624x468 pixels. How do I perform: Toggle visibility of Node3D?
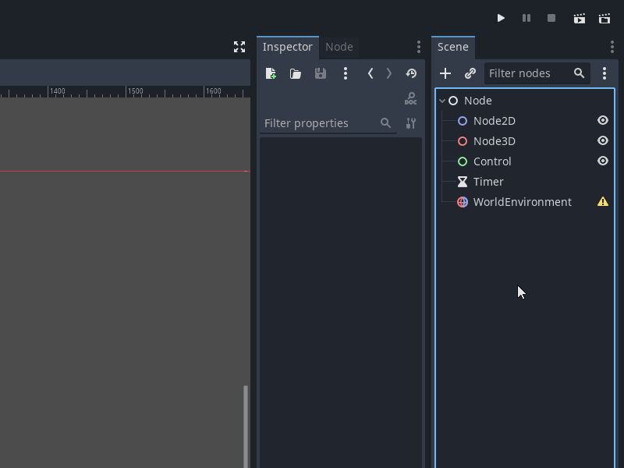coord(602,140)
